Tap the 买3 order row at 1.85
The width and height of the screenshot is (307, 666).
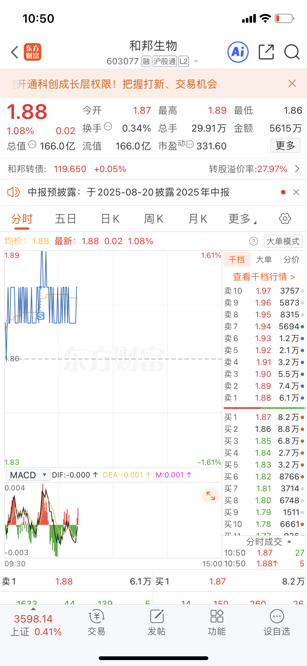(x=264, y=441)
